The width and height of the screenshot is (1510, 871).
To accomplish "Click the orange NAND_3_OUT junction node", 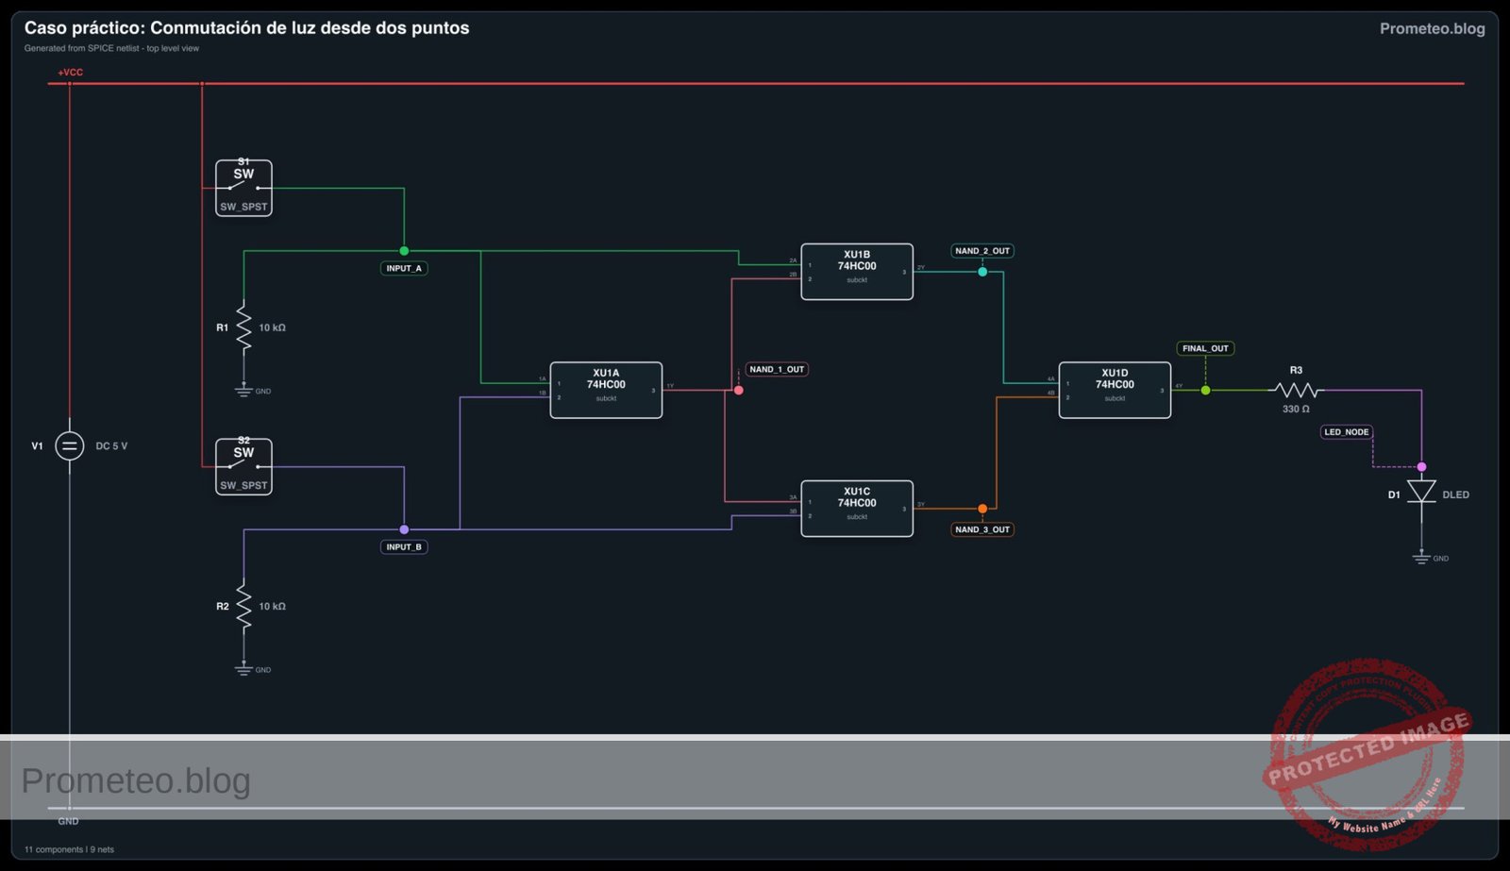I will [x=982, y=509].
